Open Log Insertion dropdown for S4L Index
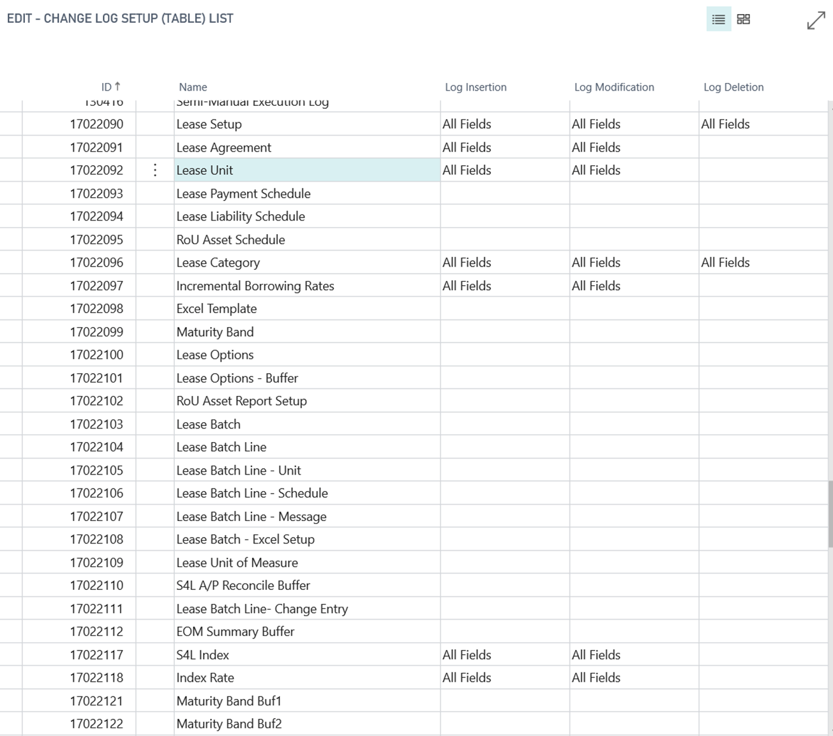Screen dimensions: 833x736 505,654
